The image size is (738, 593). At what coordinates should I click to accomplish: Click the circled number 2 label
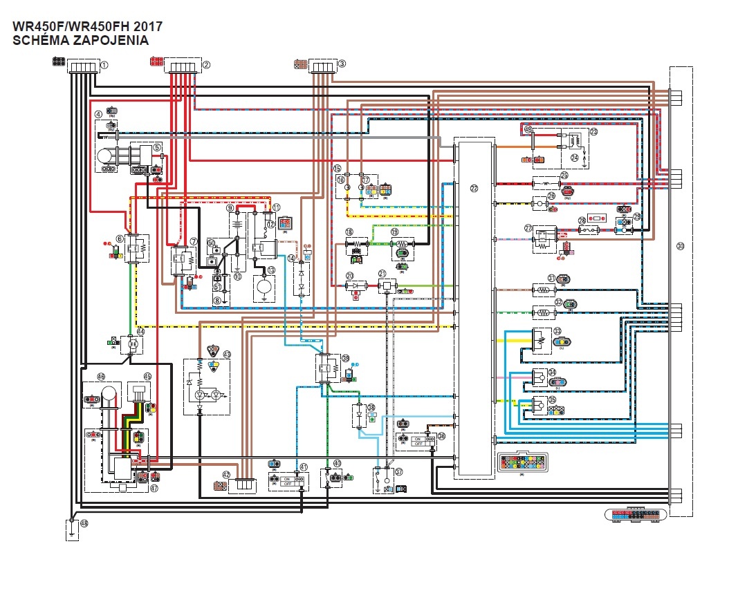[206, 65]
